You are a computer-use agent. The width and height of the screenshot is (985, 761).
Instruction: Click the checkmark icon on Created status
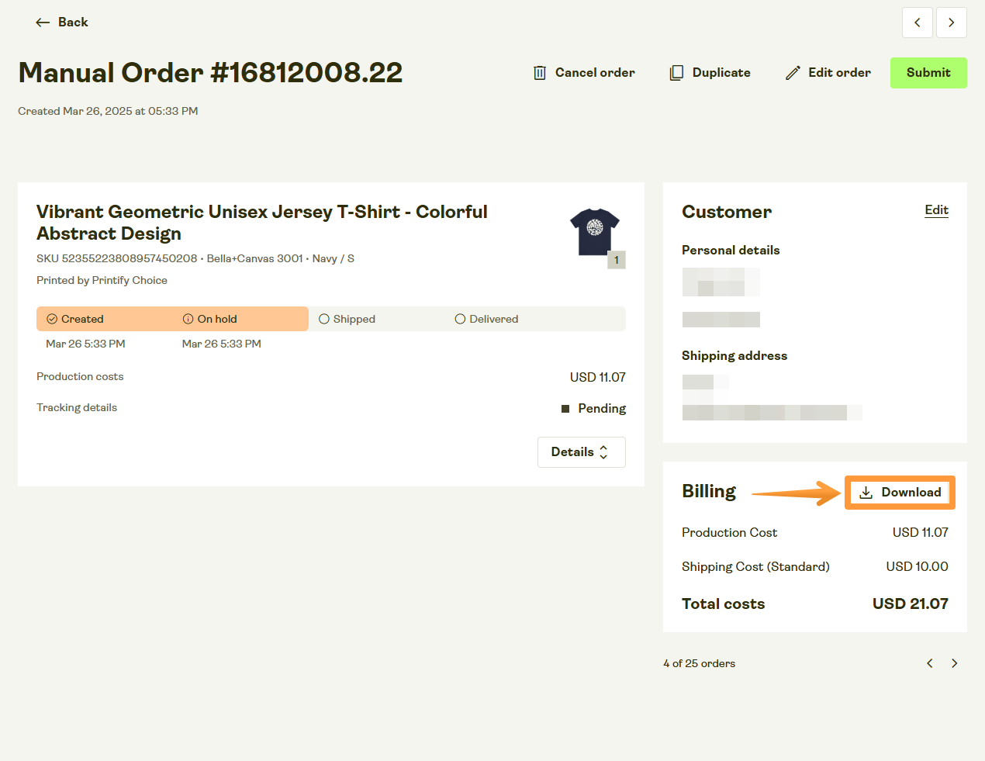pyautogui.click(x=51, y=319)
